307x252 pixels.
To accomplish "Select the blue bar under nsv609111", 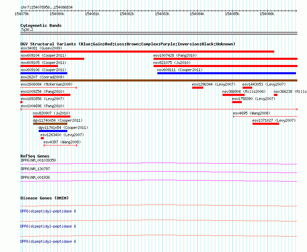I will (x=227, y=73).
